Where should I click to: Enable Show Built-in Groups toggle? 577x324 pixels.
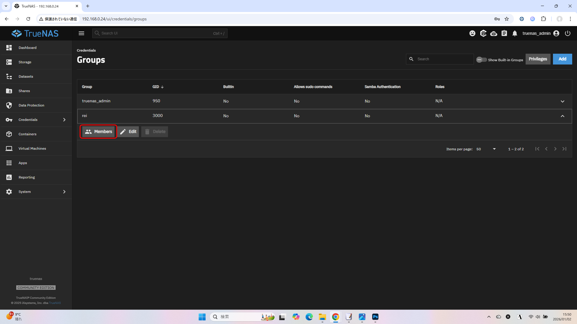481,60
